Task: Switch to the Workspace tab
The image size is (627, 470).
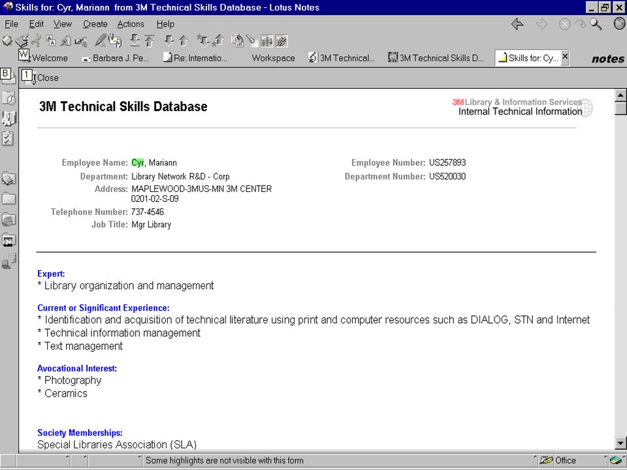Action: (273, 58)
